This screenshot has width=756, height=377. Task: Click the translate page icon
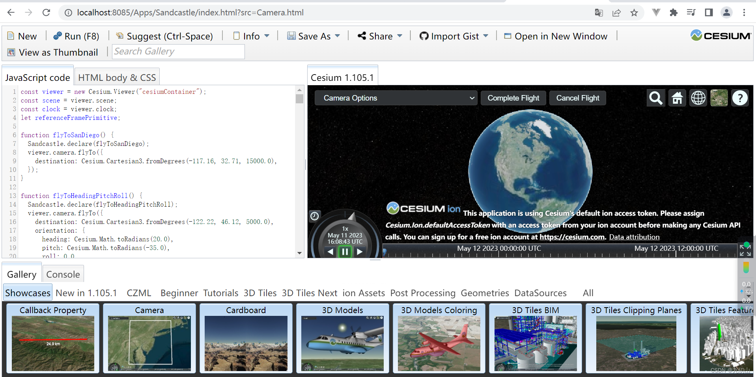[599, 13]
